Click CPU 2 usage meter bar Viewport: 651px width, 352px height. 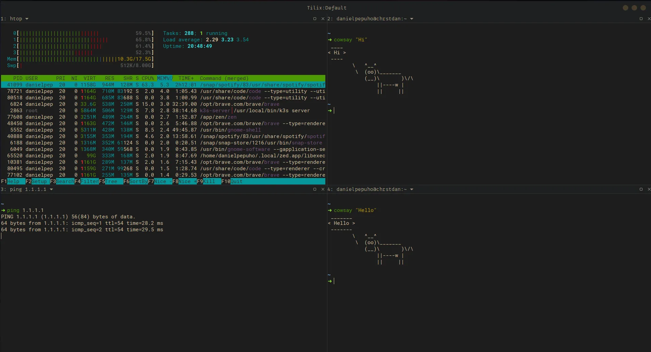point(84,46)
